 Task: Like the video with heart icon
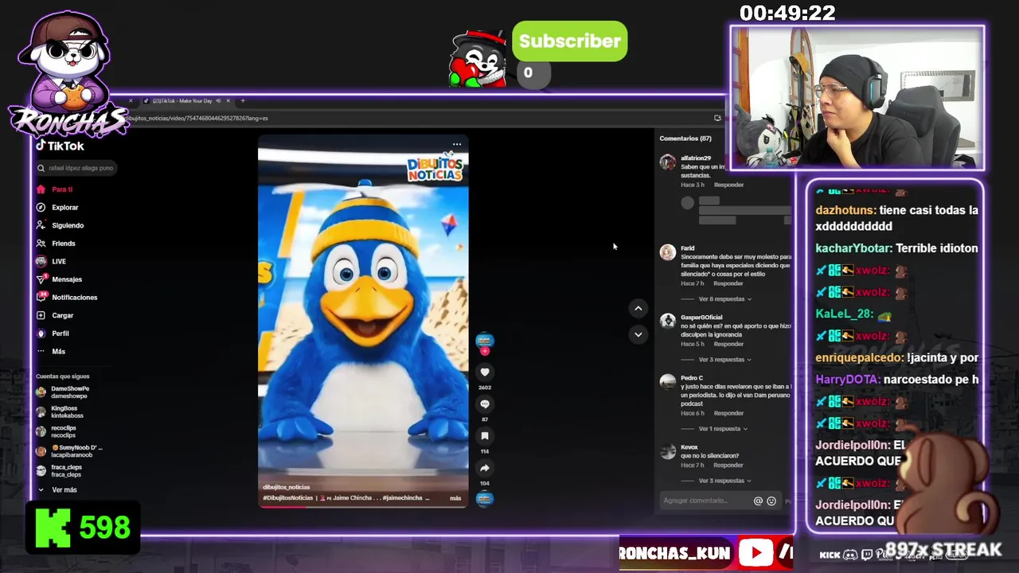click(484, 372)
